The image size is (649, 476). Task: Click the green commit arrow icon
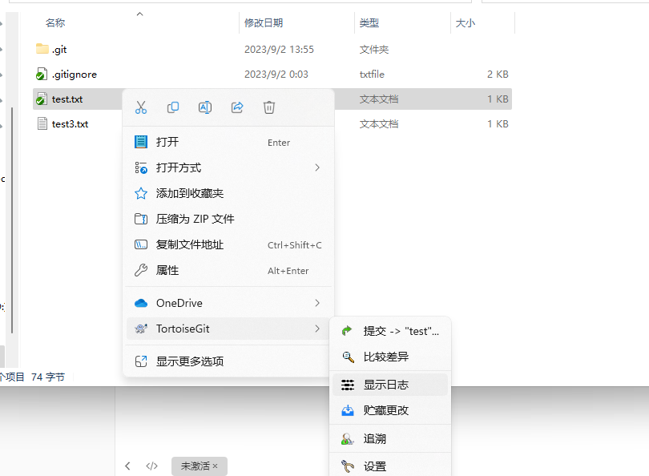click(347, 331)
